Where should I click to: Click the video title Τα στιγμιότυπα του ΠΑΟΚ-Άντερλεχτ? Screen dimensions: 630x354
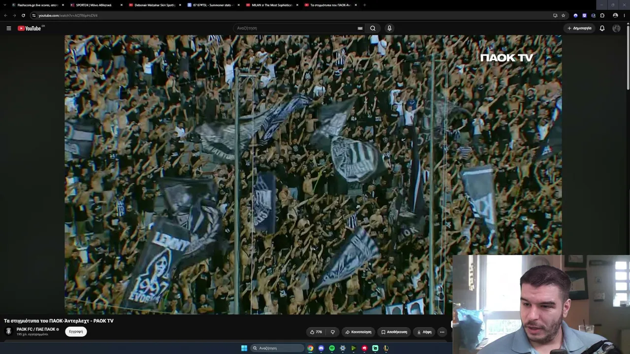tap(59, 321)
